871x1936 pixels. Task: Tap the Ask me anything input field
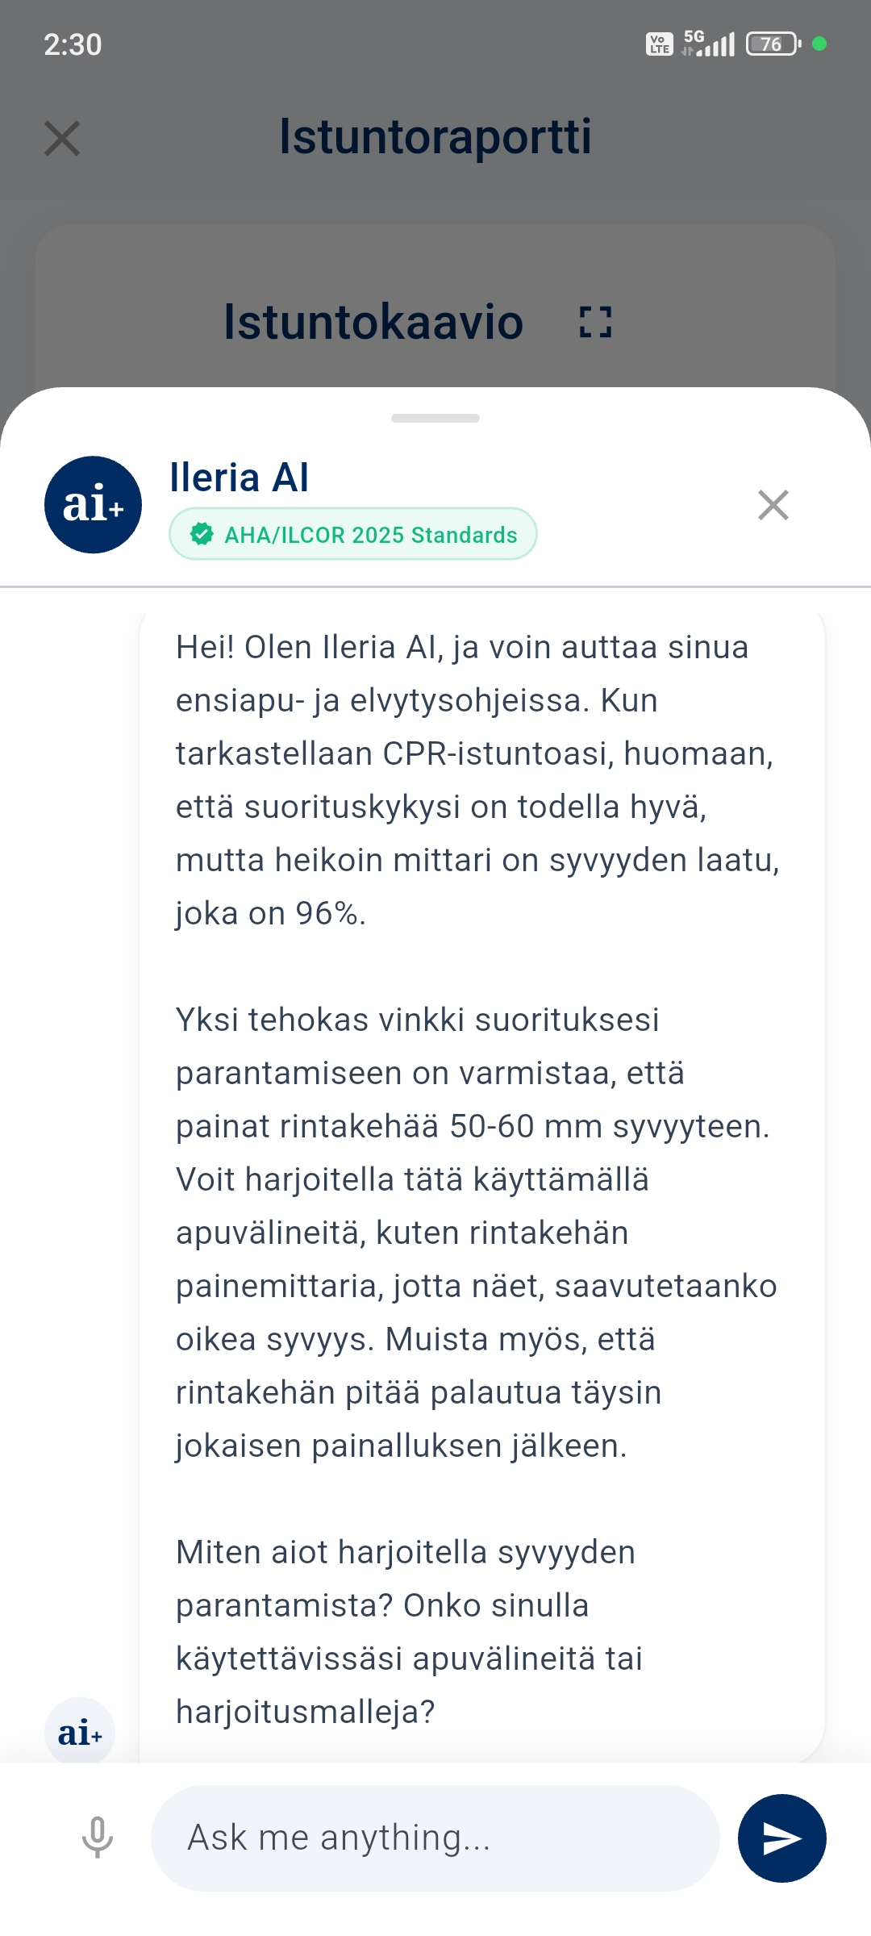tap(435, 1838)
